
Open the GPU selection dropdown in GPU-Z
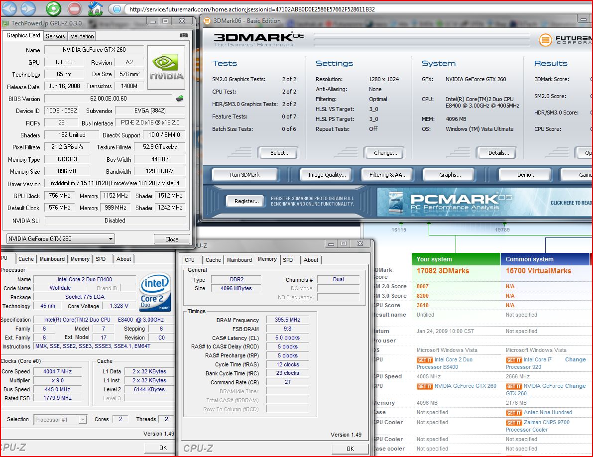point(61,239)
